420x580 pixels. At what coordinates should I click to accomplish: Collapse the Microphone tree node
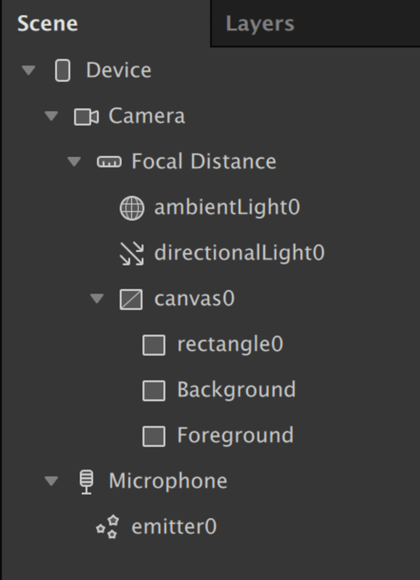point(52,481)
